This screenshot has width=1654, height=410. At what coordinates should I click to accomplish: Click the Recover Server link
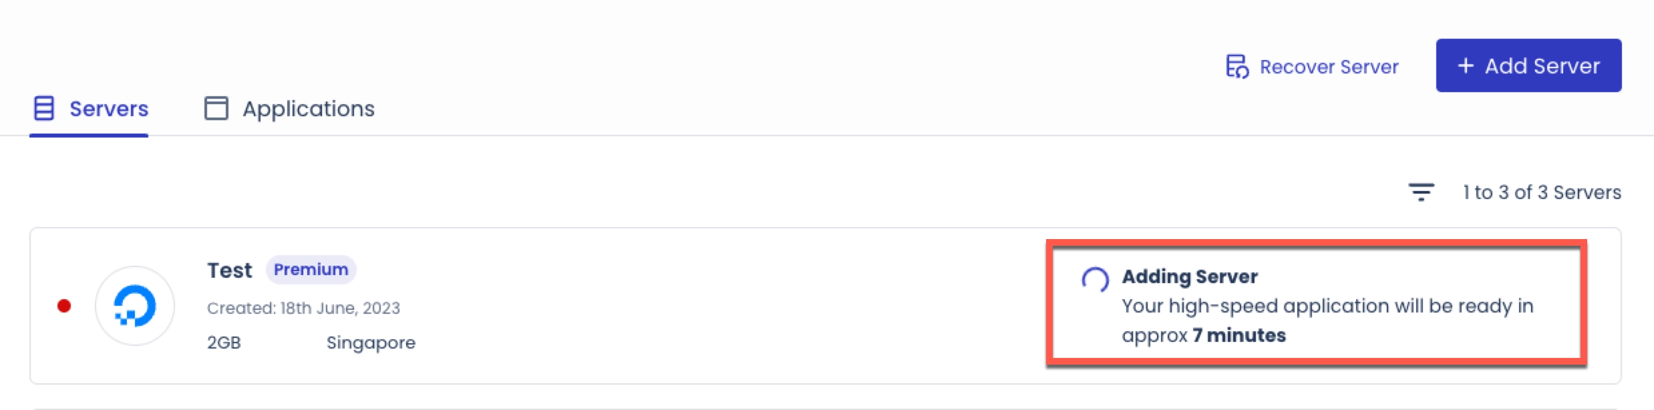tap(1329, 66)
